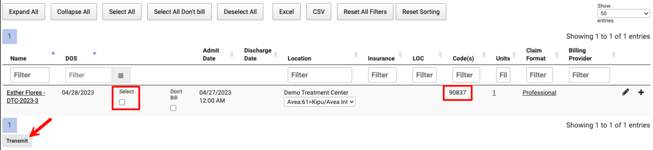Click the Expand All button

tap(24, 12)
